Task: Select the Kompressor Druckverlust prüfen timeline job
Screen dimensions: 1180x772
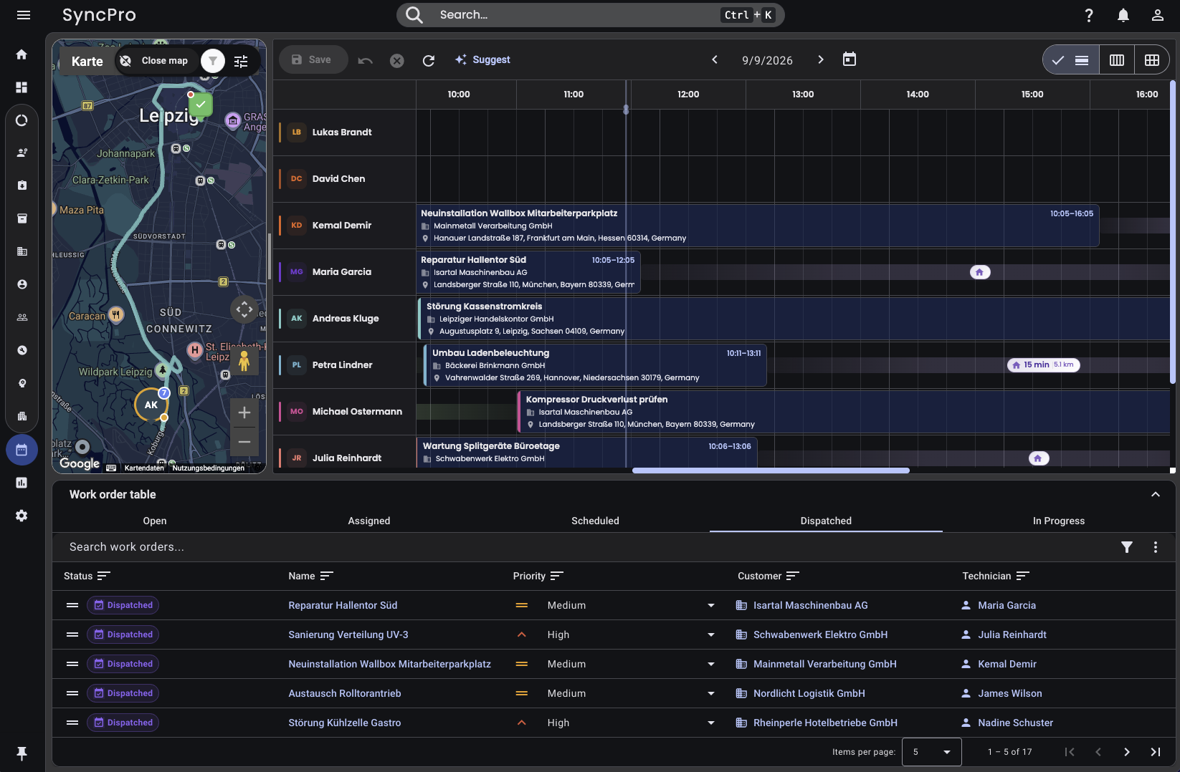Action: [844, 412]
